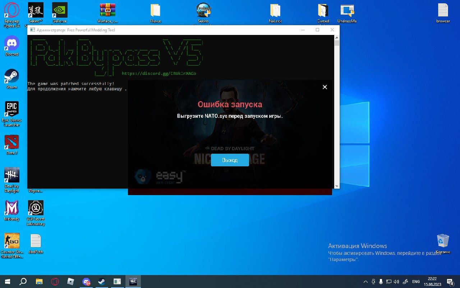
Task: Open the taskbar search magnifier
Action: point(23,282)
